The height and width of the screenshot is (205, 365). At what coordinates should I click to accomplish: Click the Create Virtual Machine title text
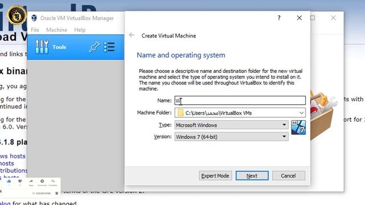pos(169,36)
